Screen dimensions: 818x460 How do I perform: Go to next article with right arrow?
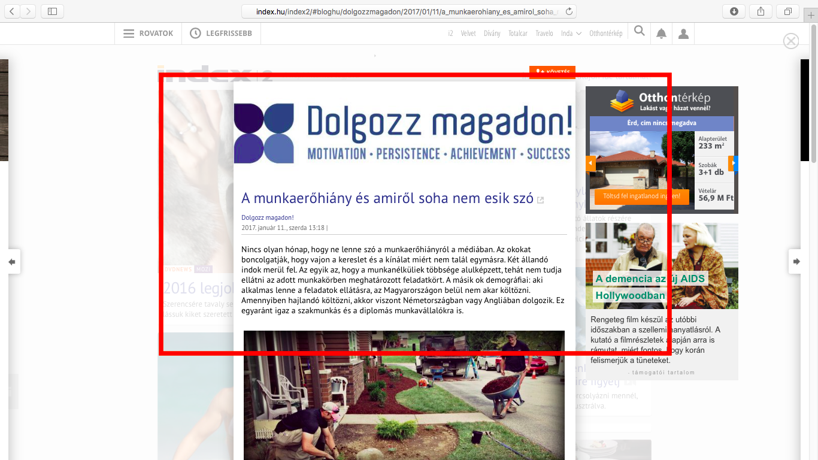(x=796, y=262)
